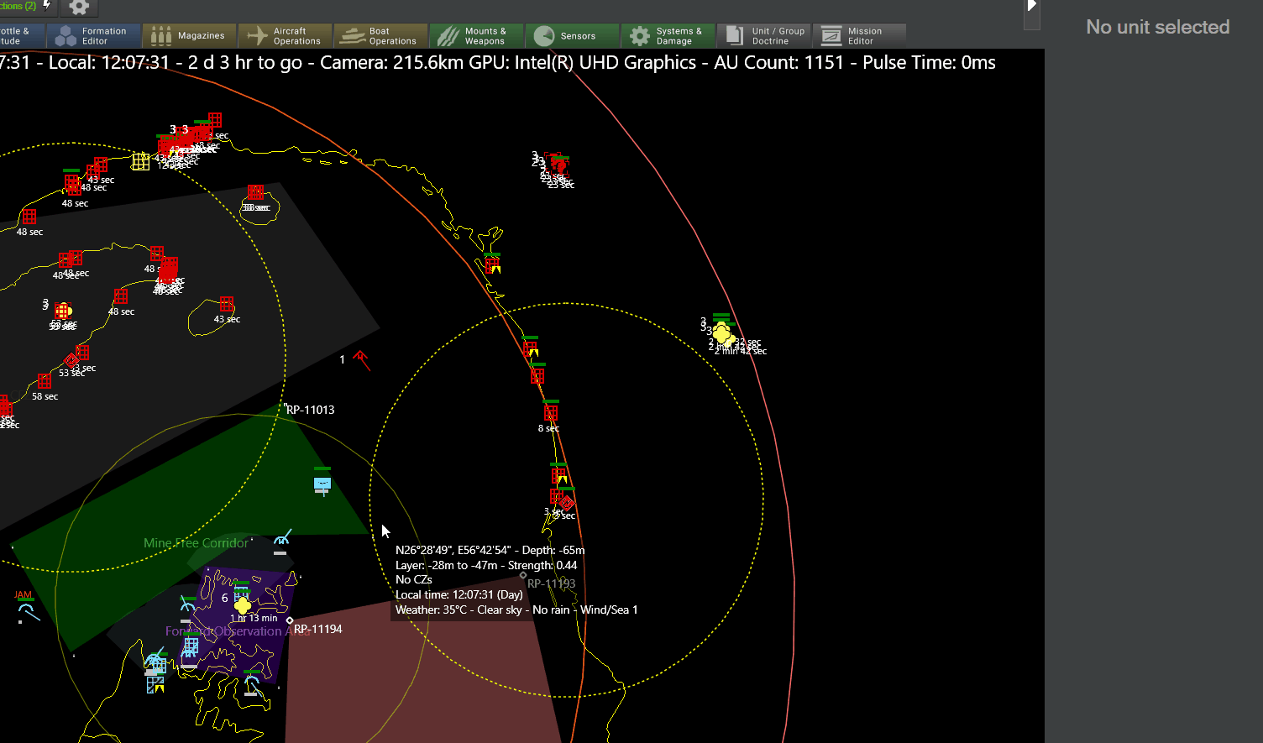Open Boat Operations
Viewport: 1263px width, 743px height.
pos(380,36)
